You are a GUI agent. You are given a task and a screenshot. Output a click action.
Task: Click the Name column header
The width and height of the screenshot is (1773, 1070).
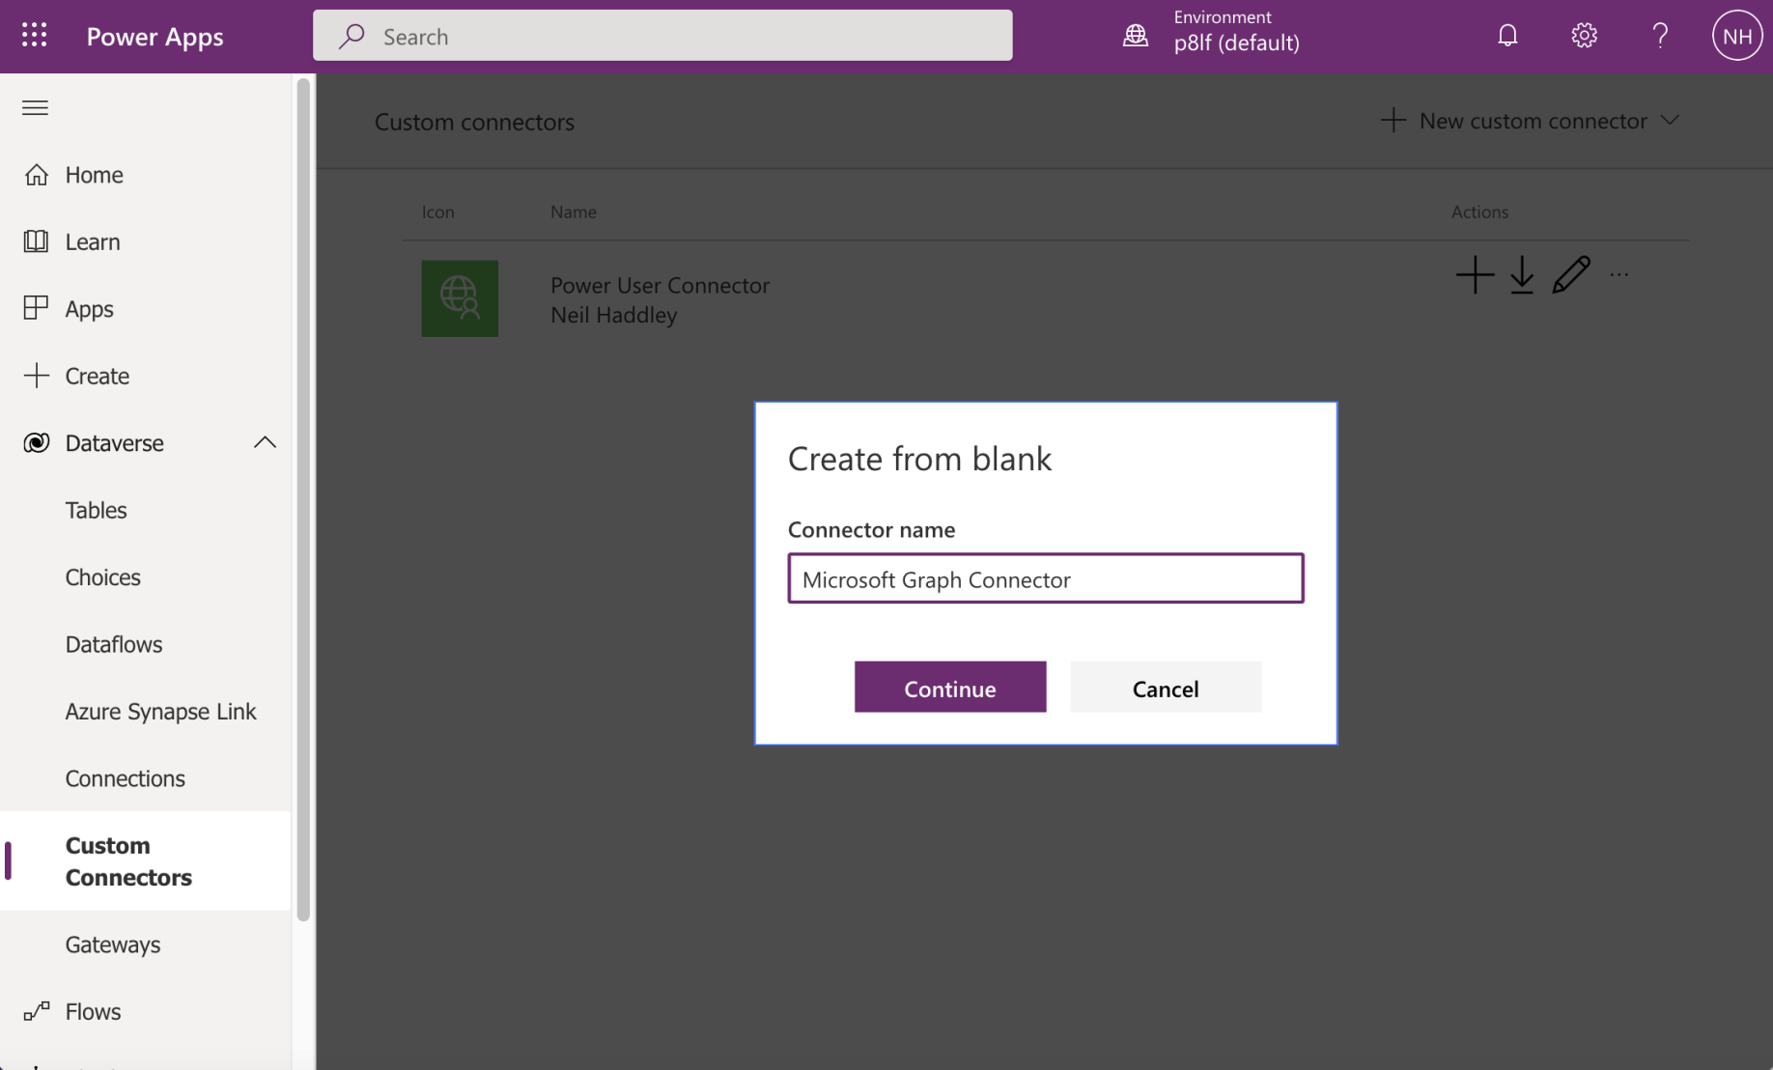[x=574, y=211]
